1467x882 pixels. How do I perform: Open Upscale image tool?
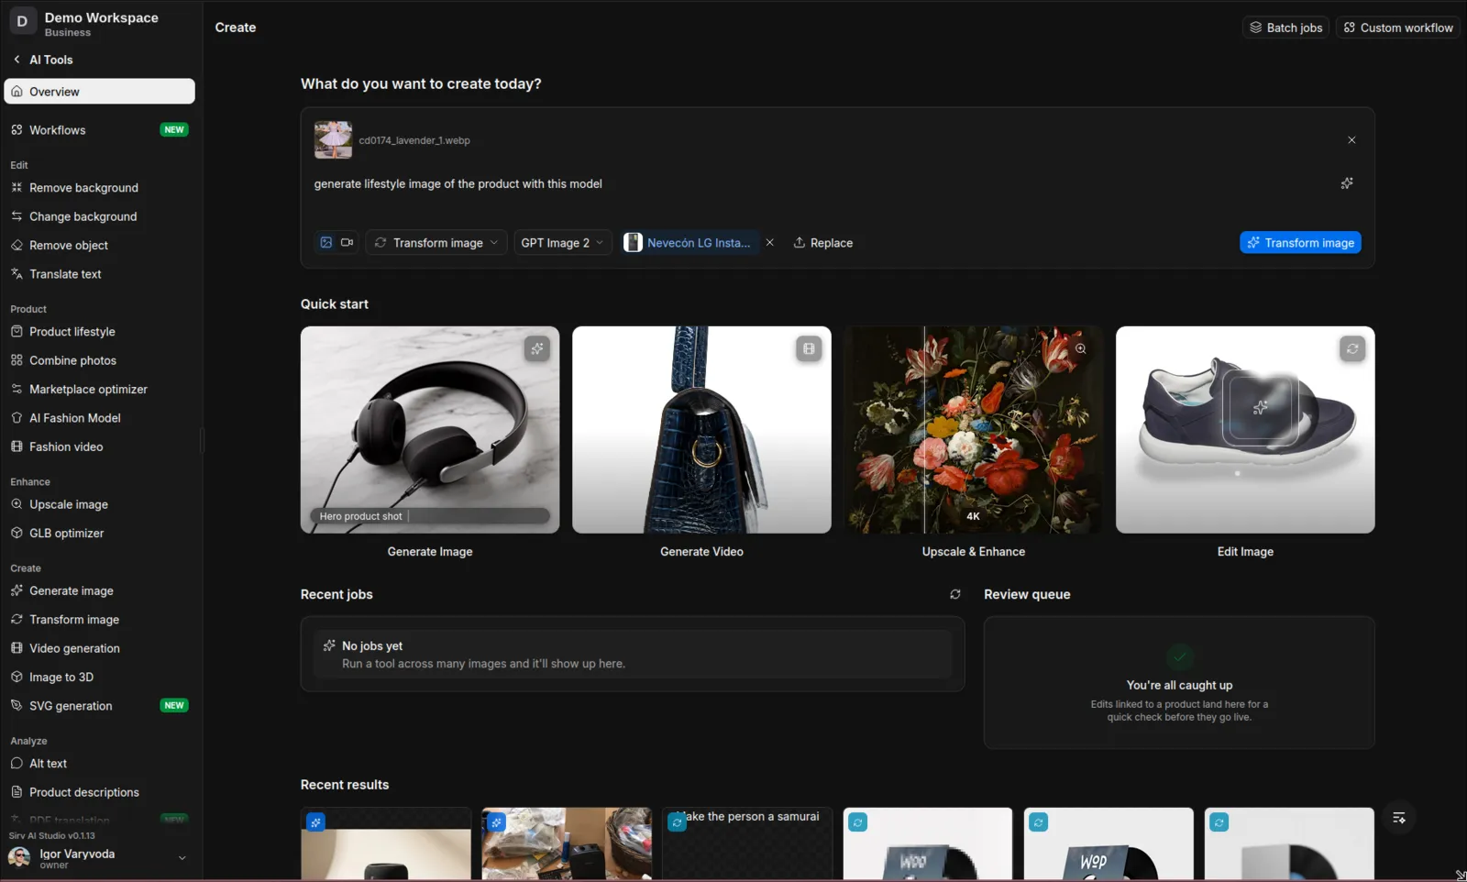tap(99, 504)
